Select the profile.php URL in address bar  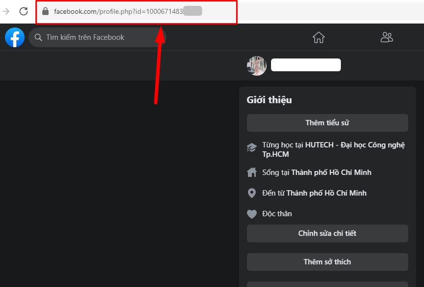(128, 11)
